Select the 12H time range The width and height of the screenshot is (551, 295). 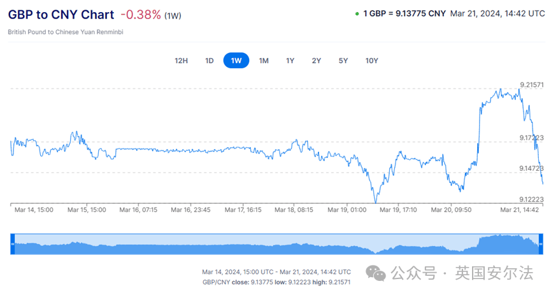pyautogui.click(x=182, y=61)
